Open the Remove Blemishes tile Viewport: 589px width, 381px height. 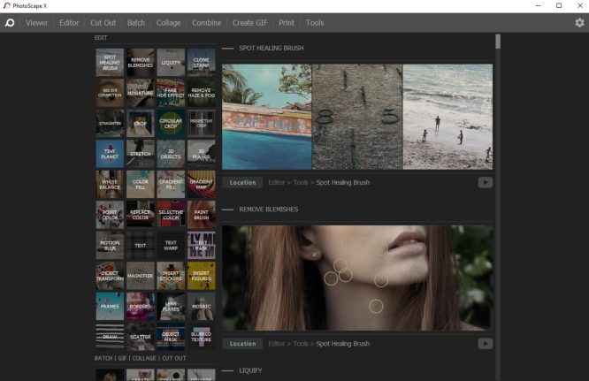tap(140, 62)
